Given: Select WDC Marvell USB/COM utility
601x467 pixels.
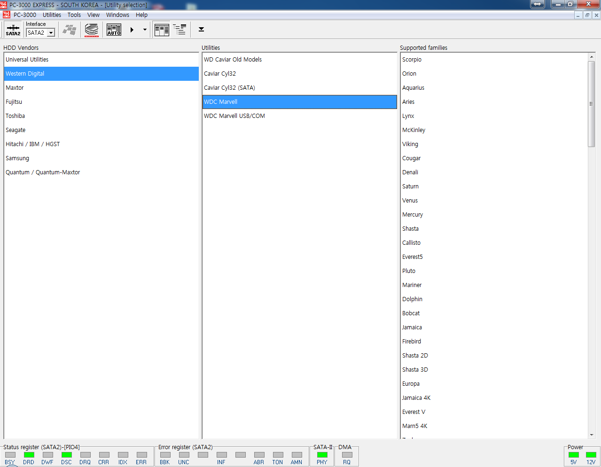Looking at the screenshot, I should (300, 116).
